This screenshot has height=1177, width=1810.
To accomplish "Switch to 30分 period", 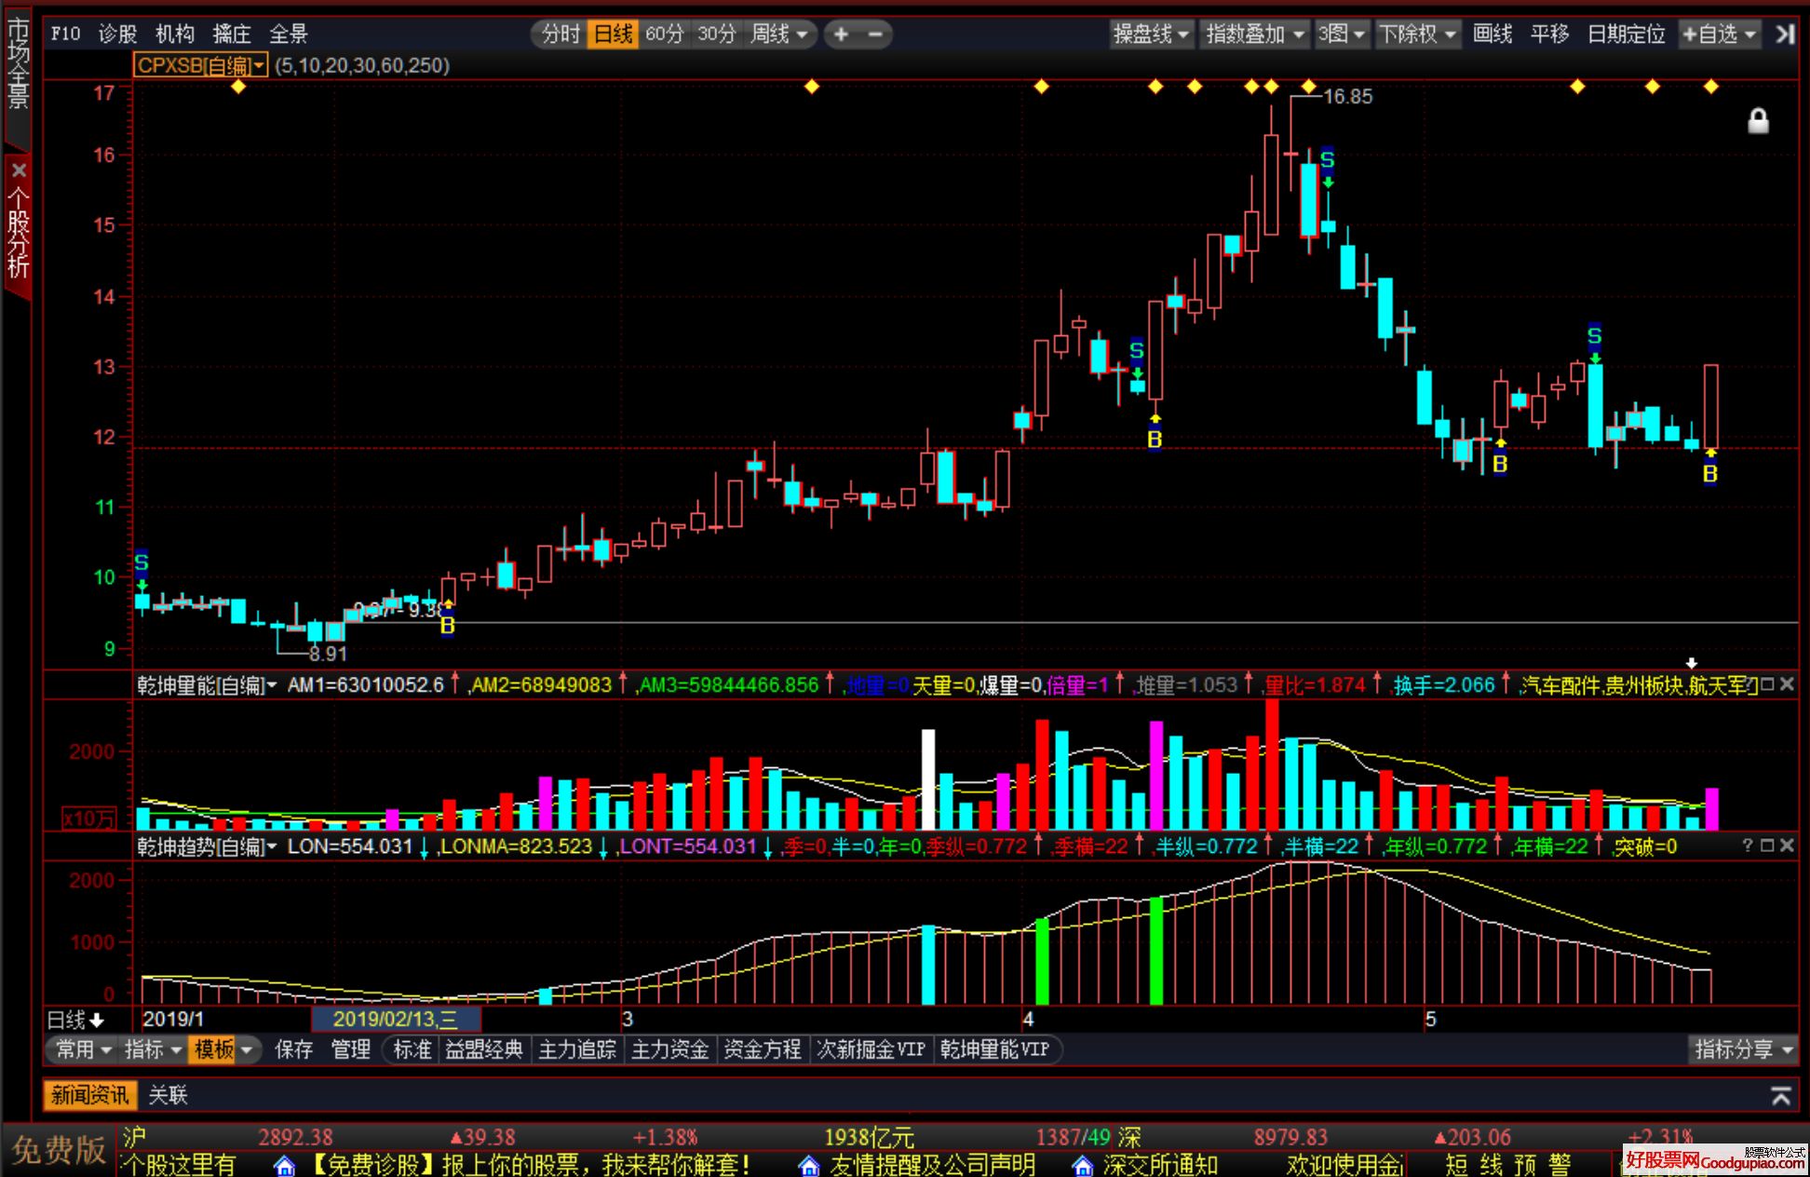I will point(717,34).
